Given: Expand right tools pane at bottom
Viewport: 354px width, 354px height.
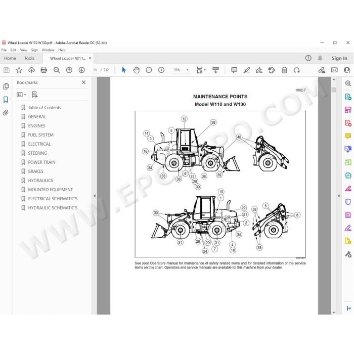Looking at the screenshot, I should pyautogui.click(x=348, y=308).
